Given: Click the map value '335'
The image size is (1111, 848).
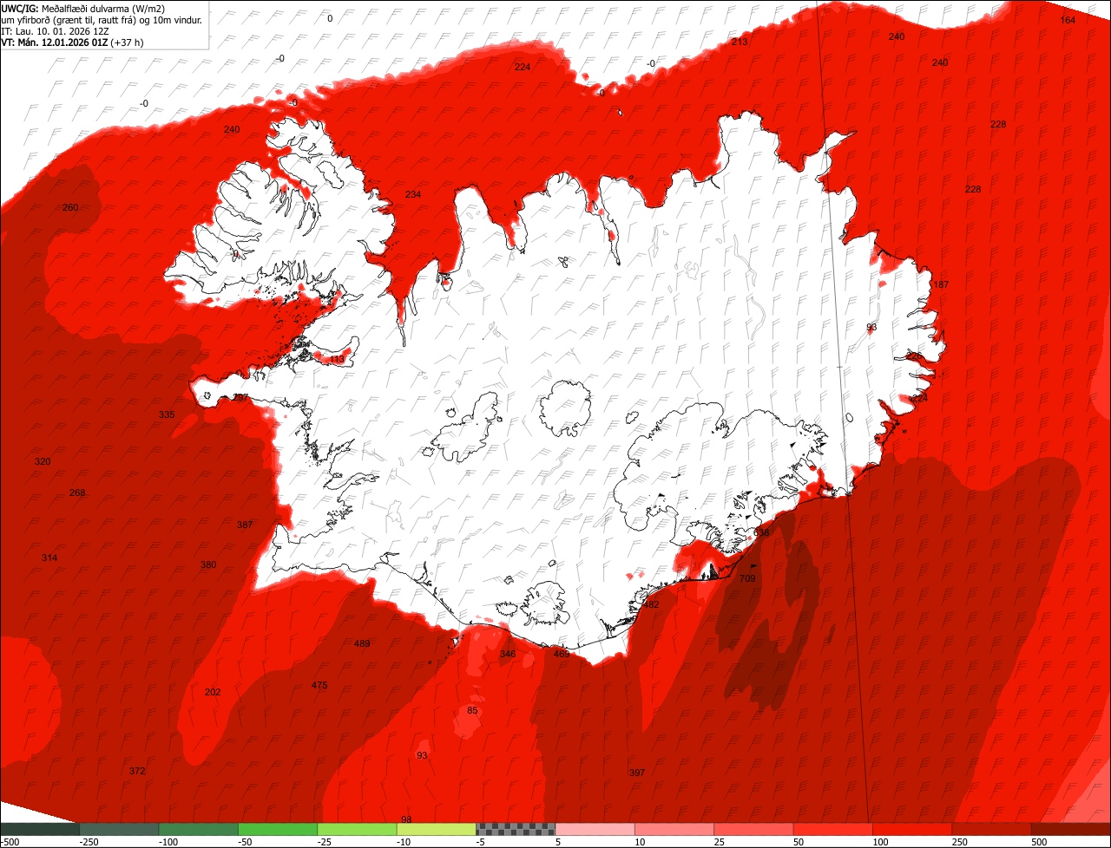Looking at the screenshot, I should pos(167,414).
